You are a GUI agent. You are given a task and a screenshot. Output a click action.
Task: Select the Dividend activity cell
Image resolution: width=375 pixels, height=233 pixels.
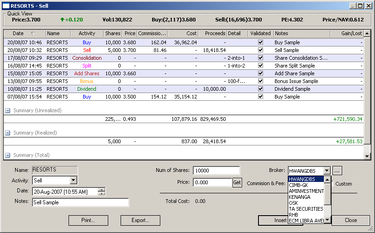(87, 89)
